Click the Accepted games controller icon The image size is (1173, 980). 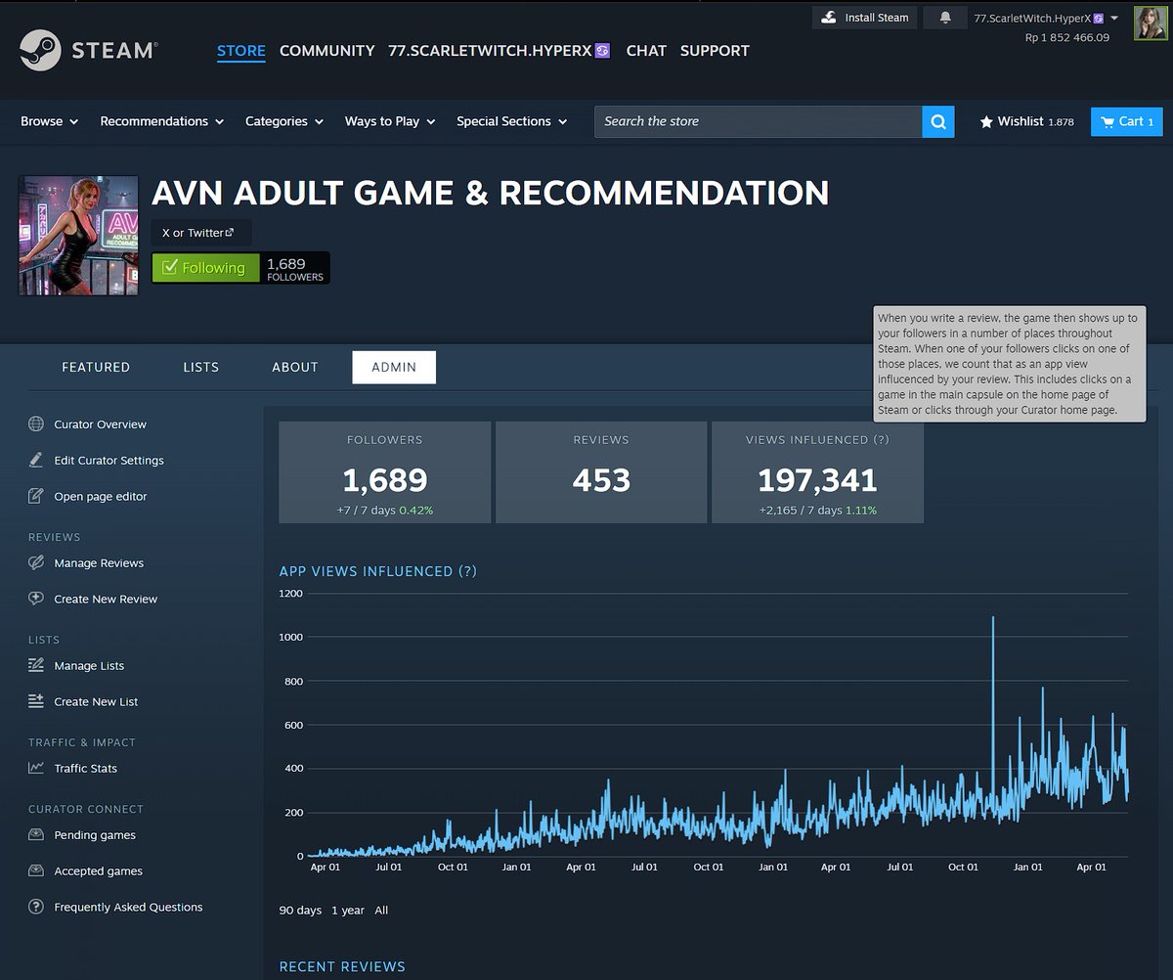point(36,870)
